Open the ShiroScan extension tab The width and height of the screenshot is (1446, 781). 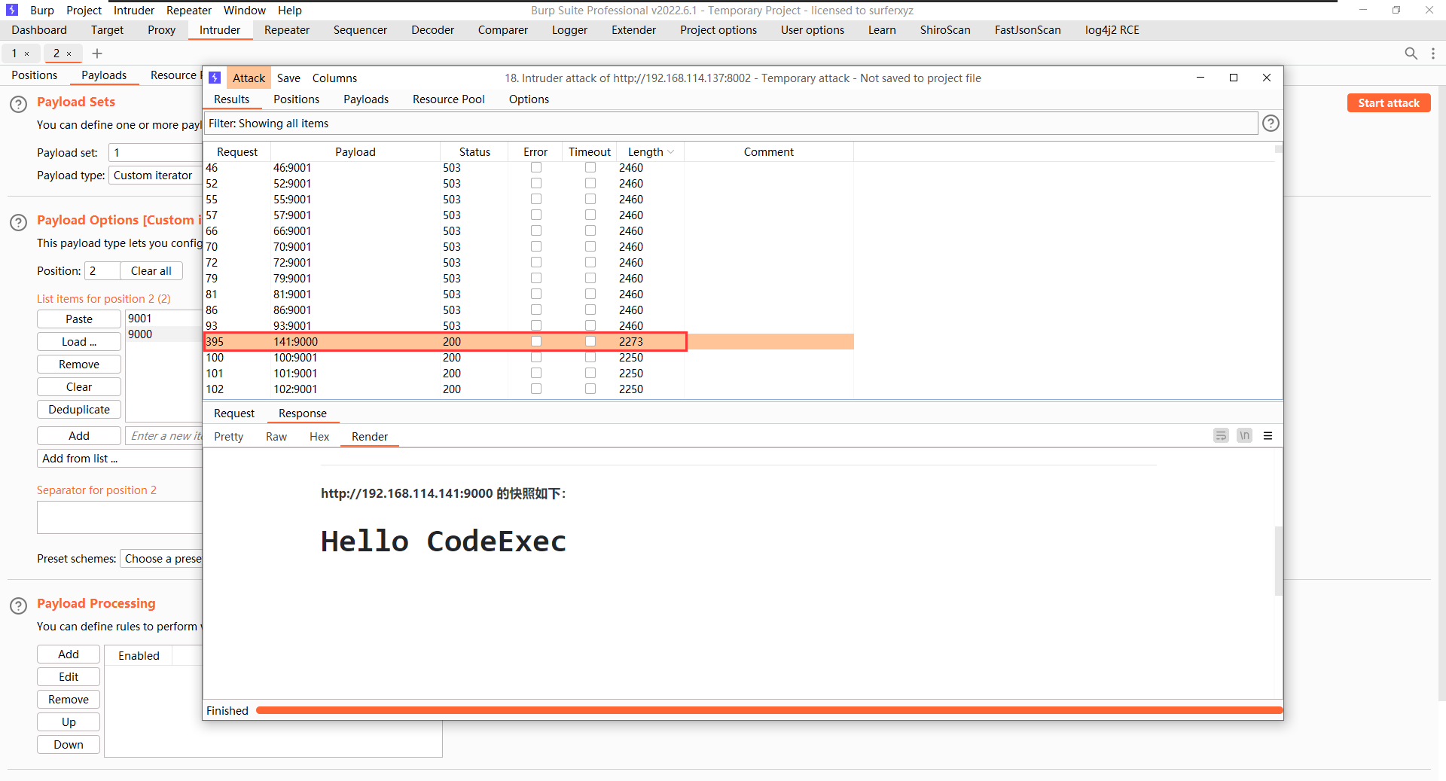click(x=945, y=30)
